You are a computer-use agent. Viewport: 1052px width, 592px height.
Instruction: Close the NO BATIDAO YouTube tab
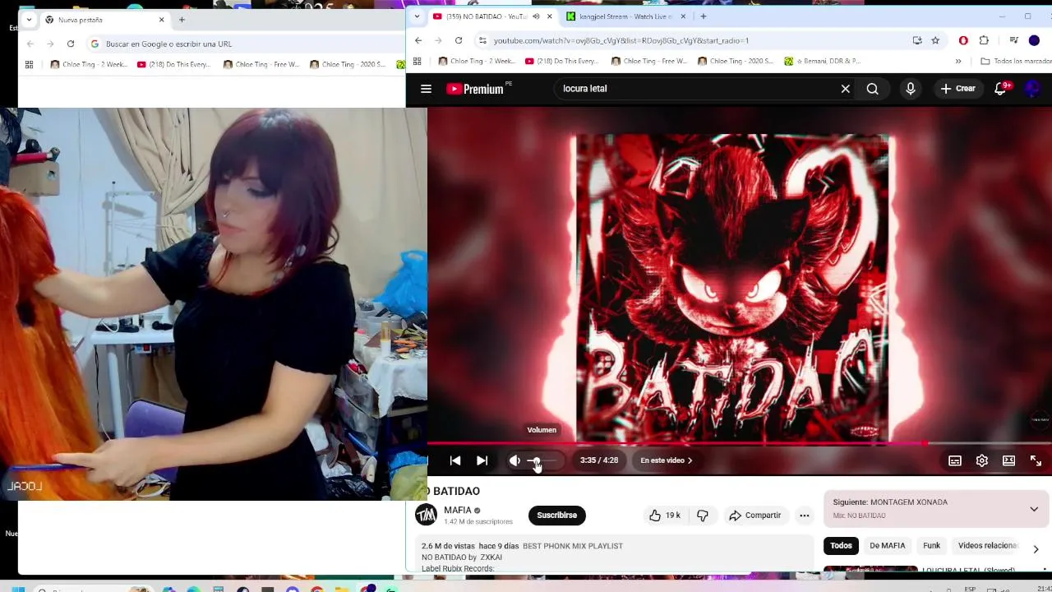[x=550, y=16]
